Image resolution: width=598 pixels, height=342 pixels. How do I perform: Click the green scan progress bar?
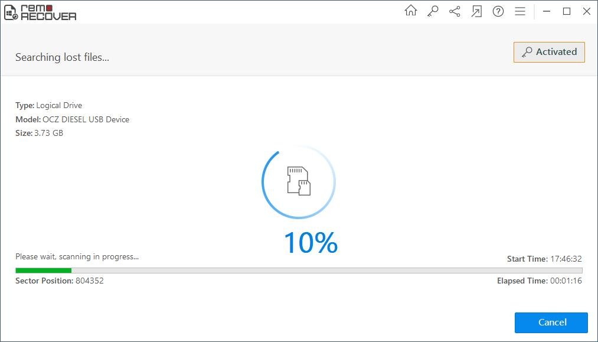coord(43,270)
